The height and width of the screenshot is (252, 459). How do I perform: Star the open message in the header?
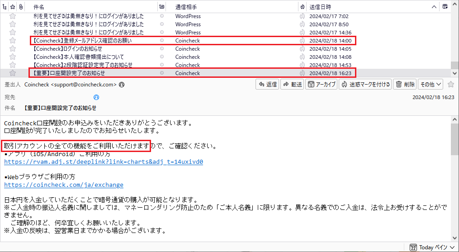point(450,84)
